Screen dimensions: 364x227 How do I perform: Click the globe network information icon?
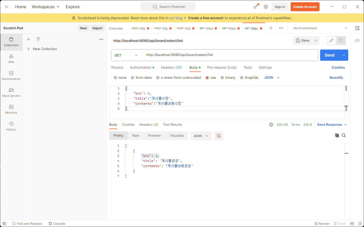point(271,125)
